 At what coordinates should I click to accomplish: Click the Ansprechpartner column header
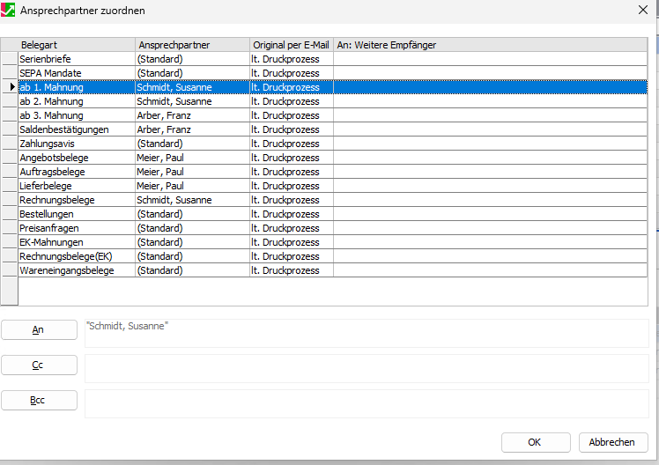pos(192,45)
